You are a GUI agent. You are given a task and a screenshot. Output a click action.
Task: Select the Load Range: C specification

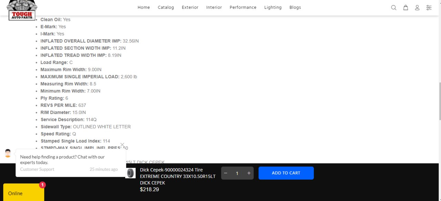pyautogui.click(x=57, y=62)
